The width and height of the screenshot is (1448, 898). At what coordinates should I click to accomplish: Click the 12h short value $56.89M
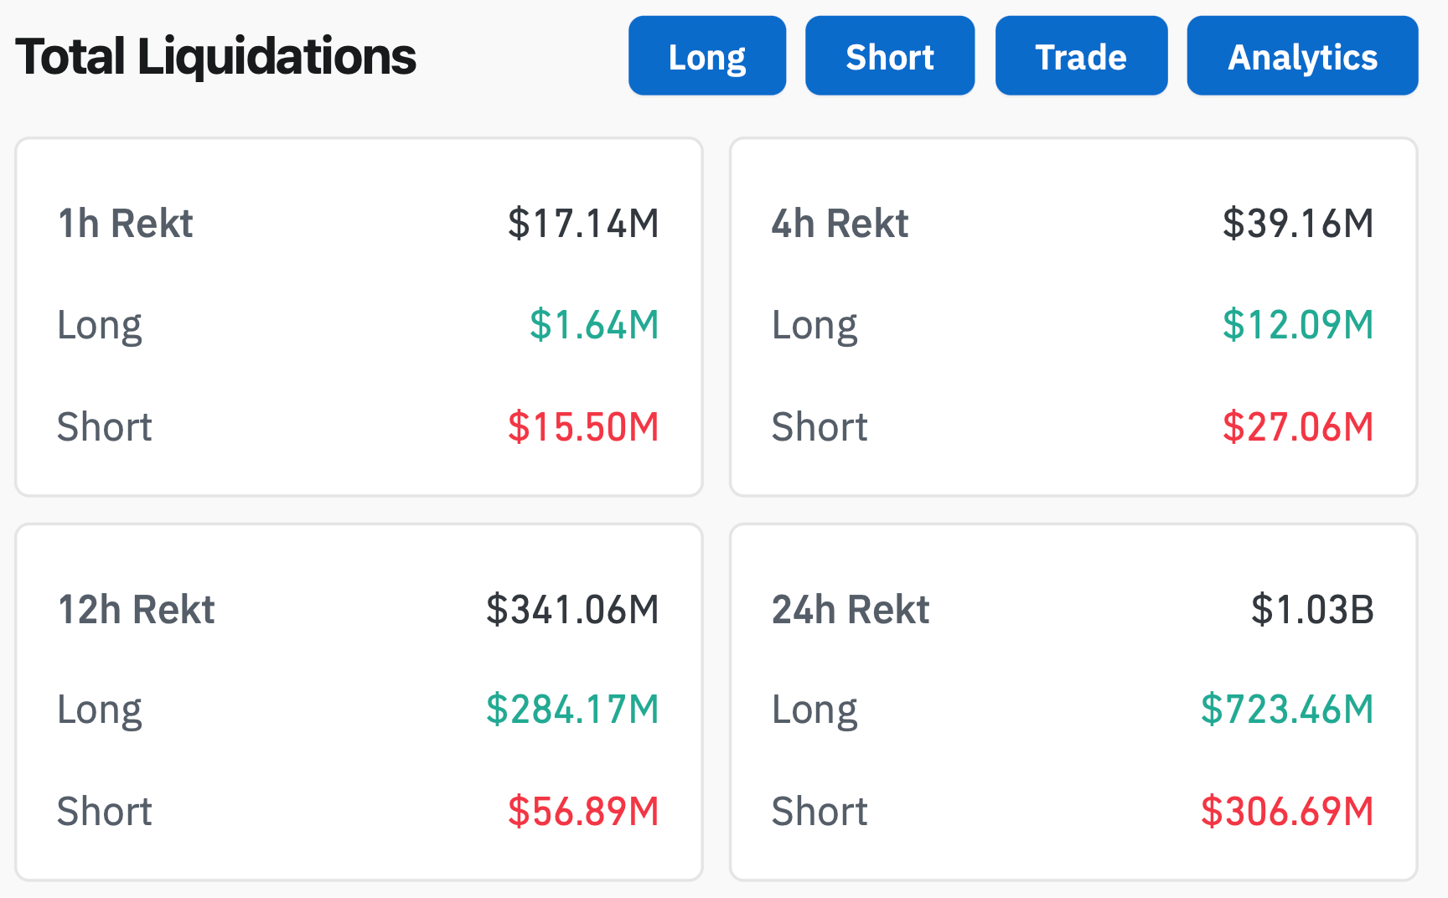pyautogui.click(x=583, y=812)
